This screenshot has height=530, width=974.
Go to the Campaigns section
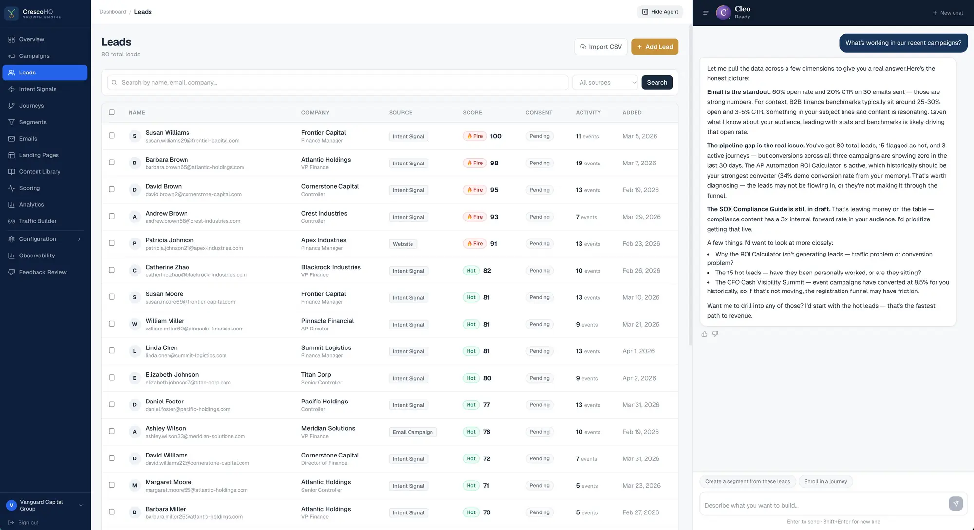tap(45, 56)
